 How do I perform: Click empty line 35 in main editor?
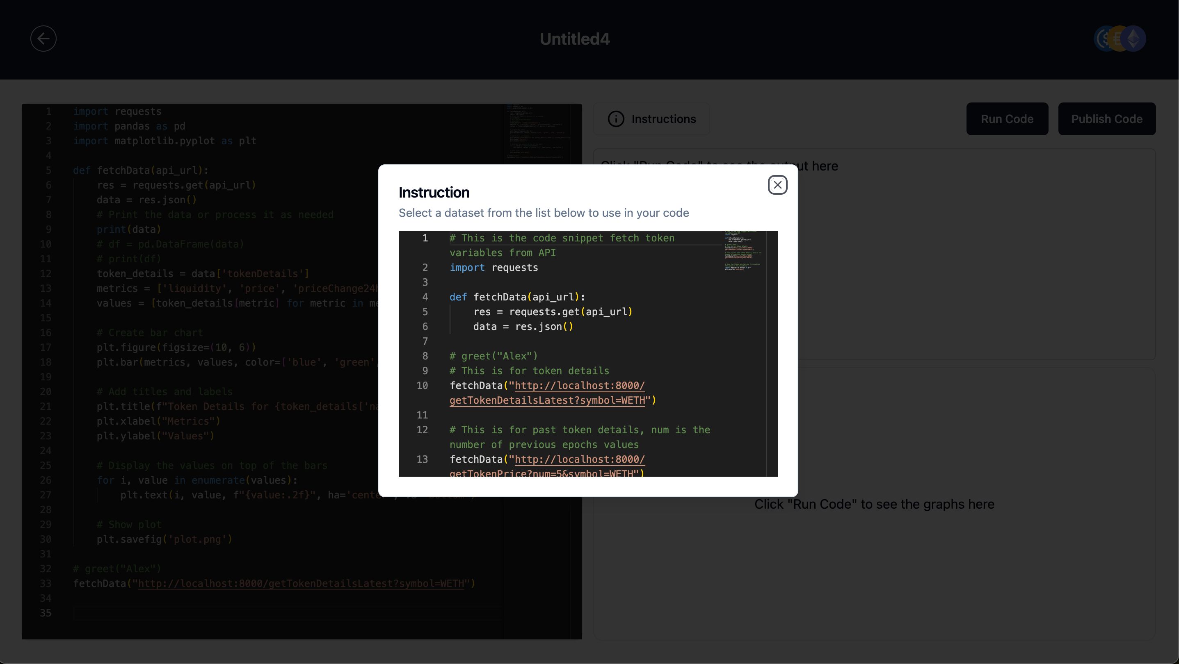(x=288, y=613)
